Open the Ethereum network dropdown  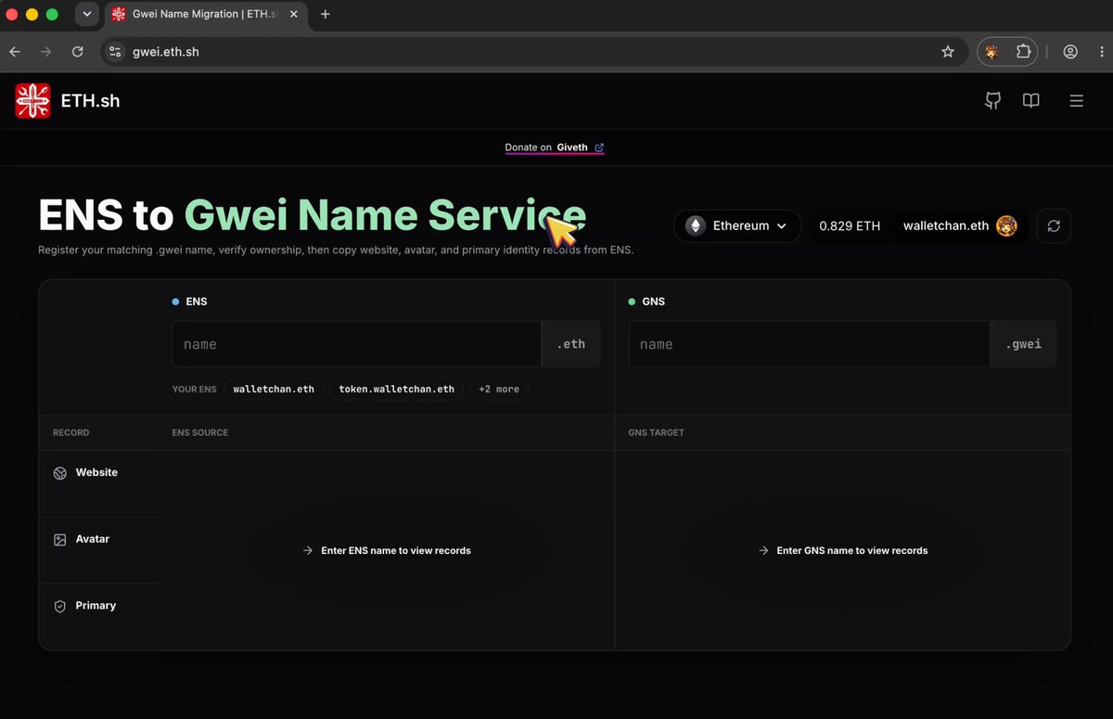click(x=737, y=225)
